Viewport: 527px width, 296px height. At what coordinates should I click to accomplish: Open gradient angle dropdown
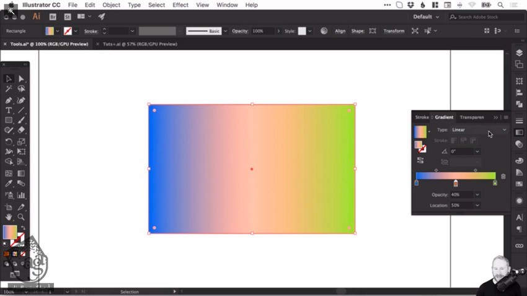(477, 152)
